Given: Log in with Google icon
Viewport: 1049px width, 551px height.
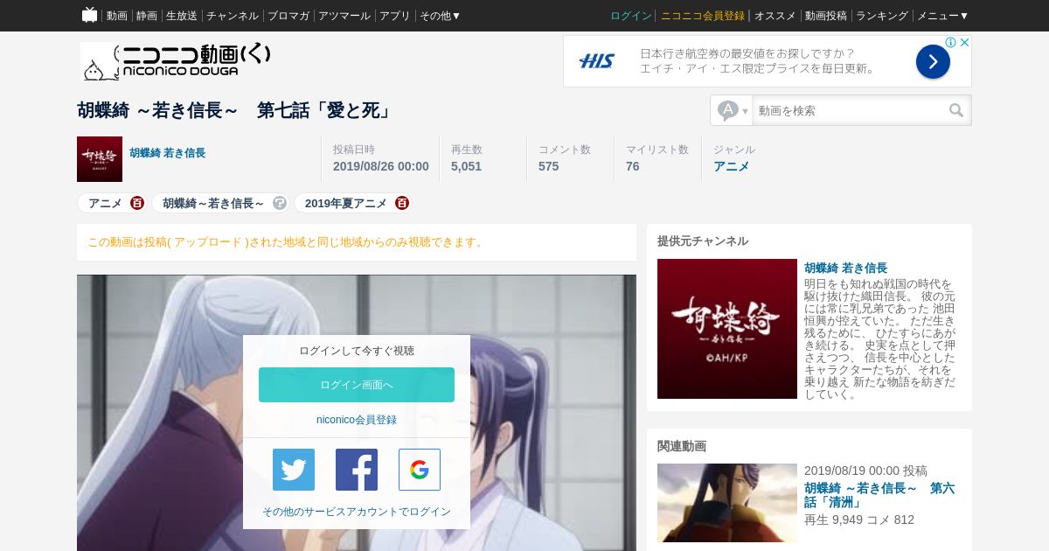Looking at the screenshot, I should [x=420, y=470].
